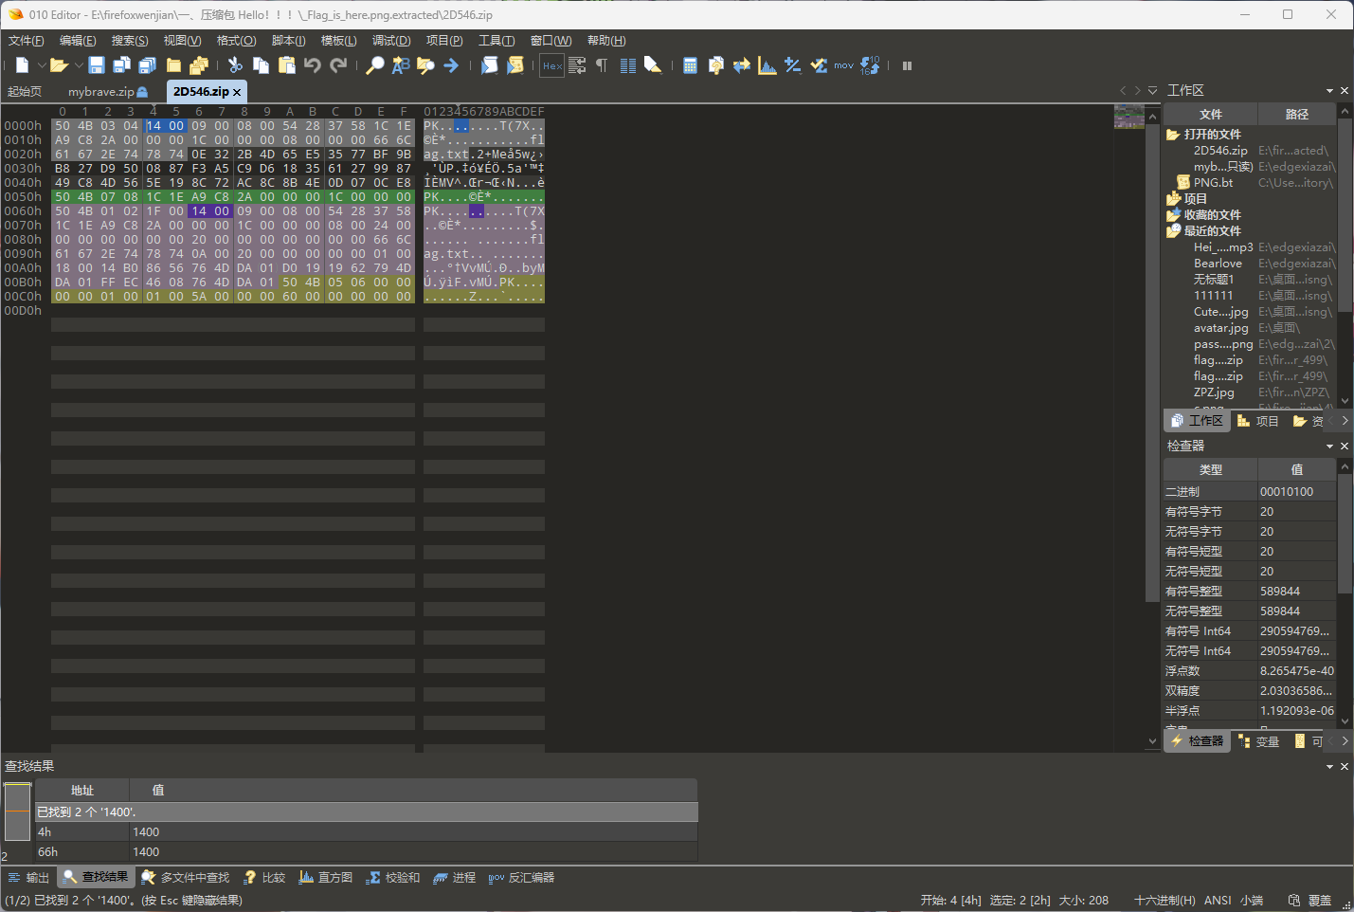This screenshot has height=912, width=1354.
Task: Toggle column mode toolbar icon
Action: [627, 65]
